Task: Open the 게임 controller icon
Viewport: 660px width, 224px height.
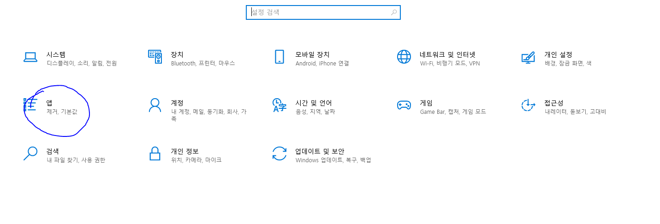Action: (404, 105)
